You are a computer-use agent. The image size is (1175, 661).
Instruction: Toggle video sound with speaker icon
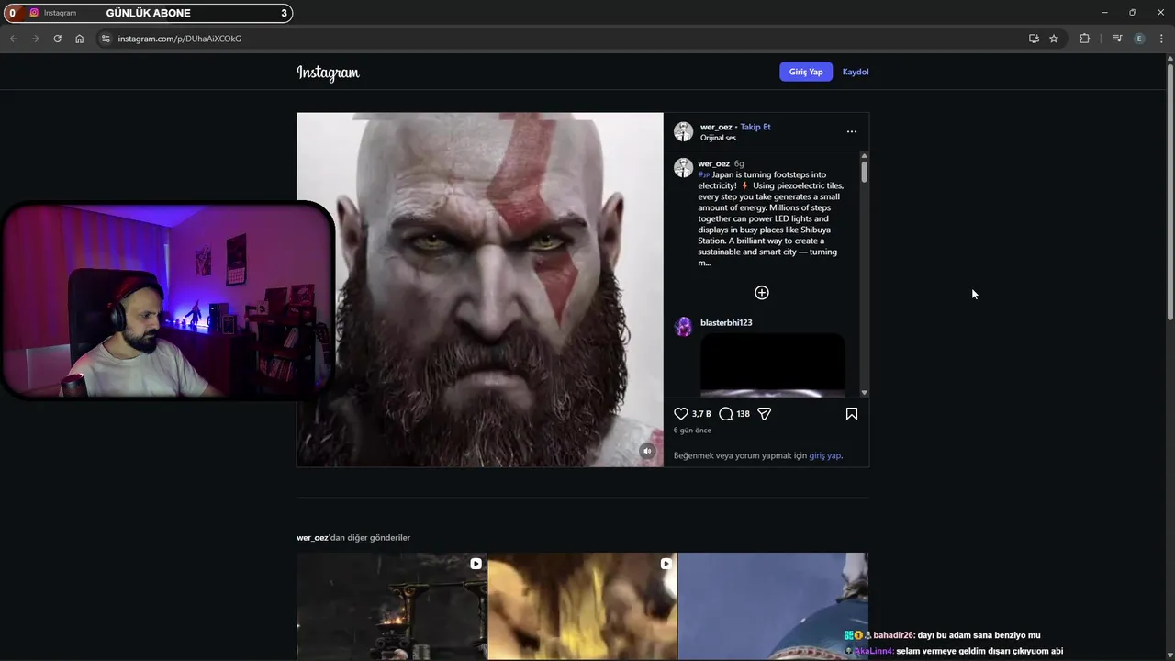click(647, 451)
